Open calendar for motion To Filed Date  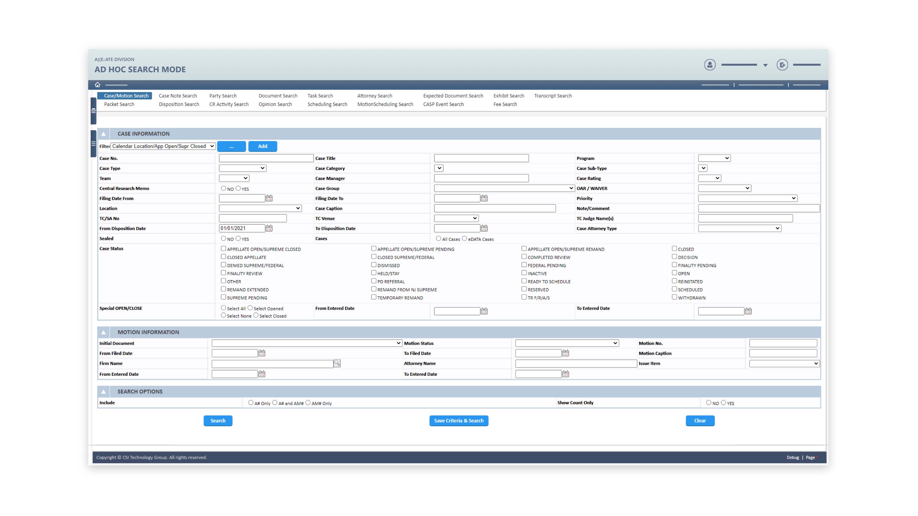click(565, 353)
